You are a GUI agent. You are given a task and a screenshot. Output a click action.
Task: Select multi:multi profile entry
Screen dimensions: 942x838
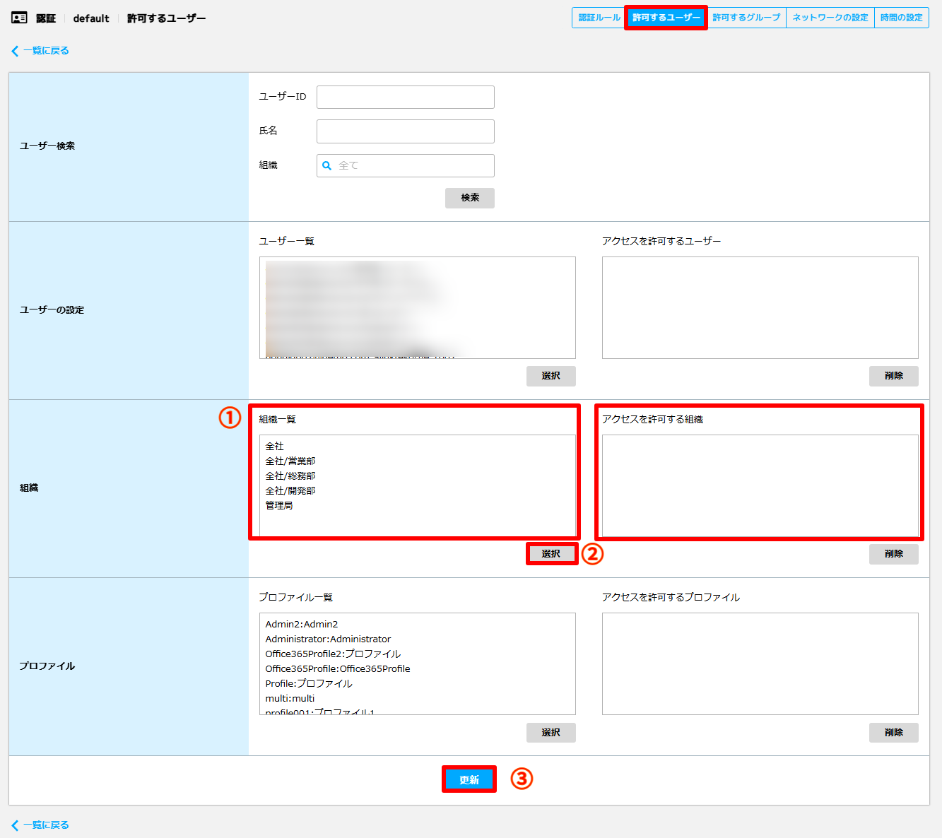(x=290, y=699)
